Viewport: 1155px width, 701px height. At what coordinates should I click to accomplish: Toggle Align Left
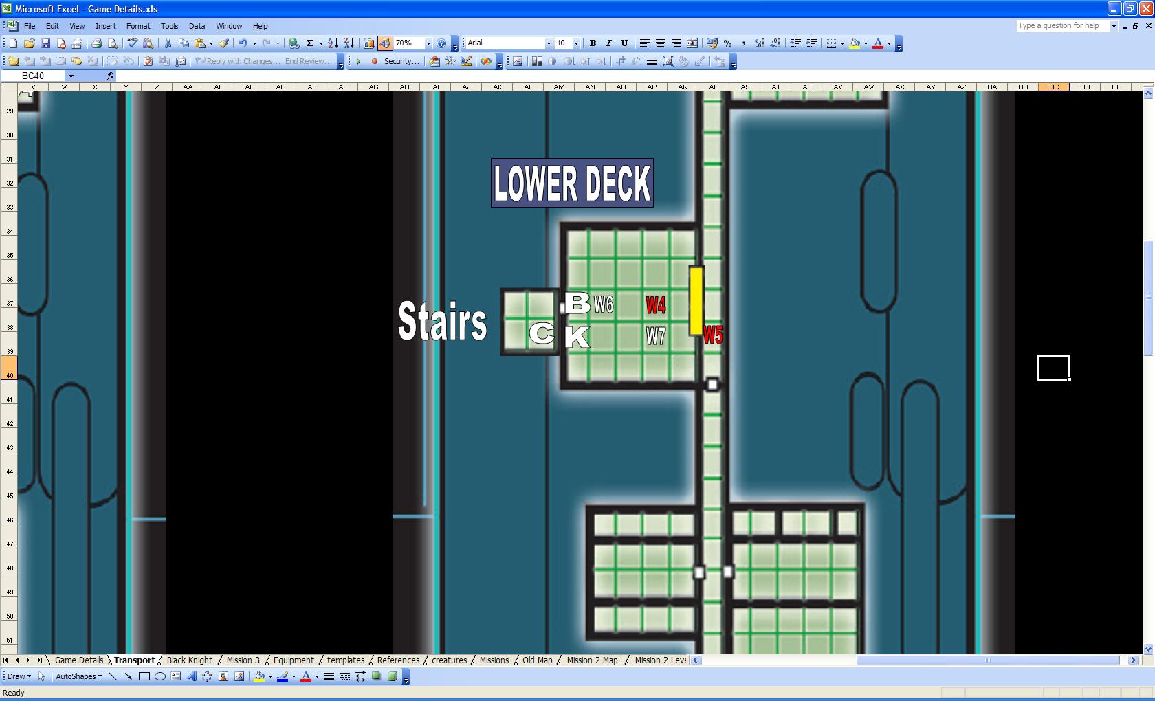coord(645,43)
